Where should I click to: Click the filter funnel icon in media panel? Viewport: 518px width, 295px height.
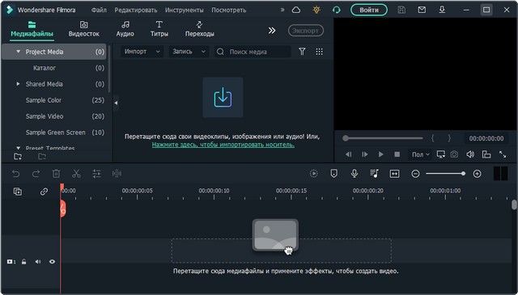coord(302,52)
